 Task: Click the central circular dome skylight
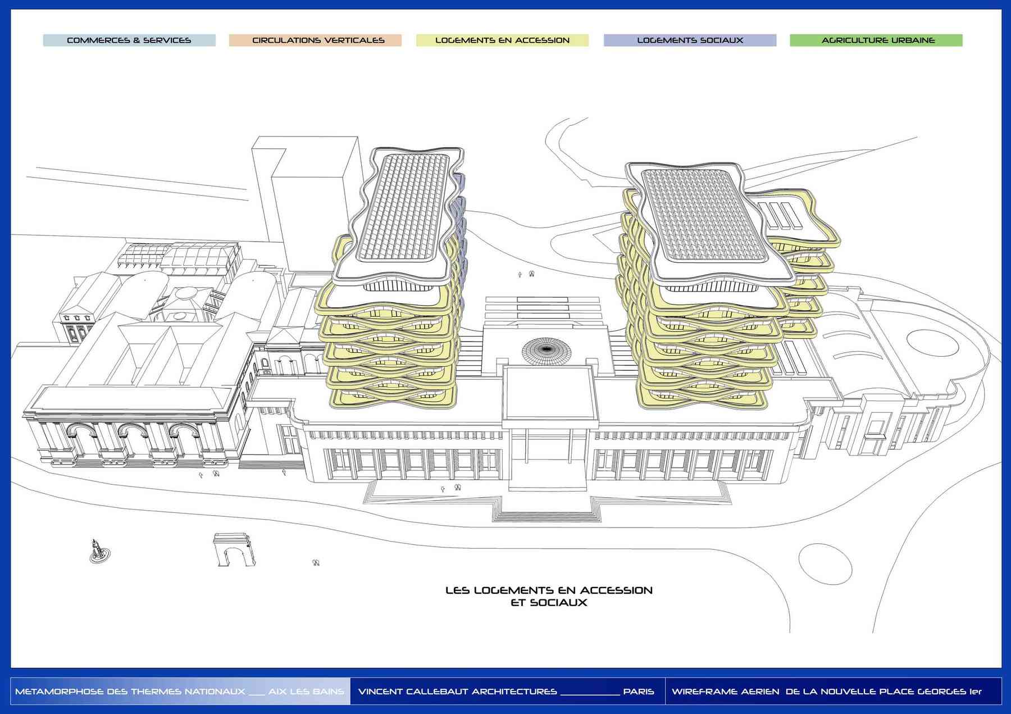pyautogui.click(x=545, y=352)
